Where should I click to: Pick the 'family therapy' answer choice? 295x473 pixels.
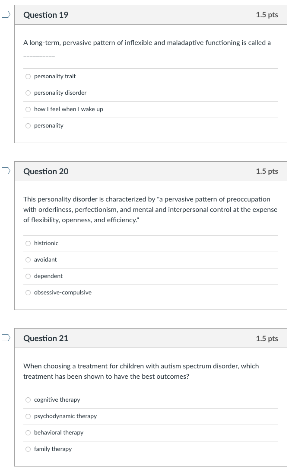point(28,449)
